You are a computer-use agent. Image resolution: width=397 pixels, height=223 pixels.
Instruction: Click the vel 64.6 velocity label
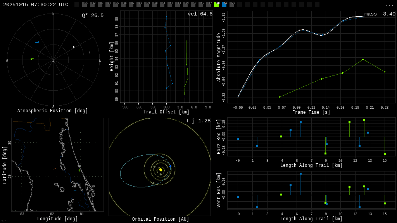pyautogui.click(x=200, y=14)
